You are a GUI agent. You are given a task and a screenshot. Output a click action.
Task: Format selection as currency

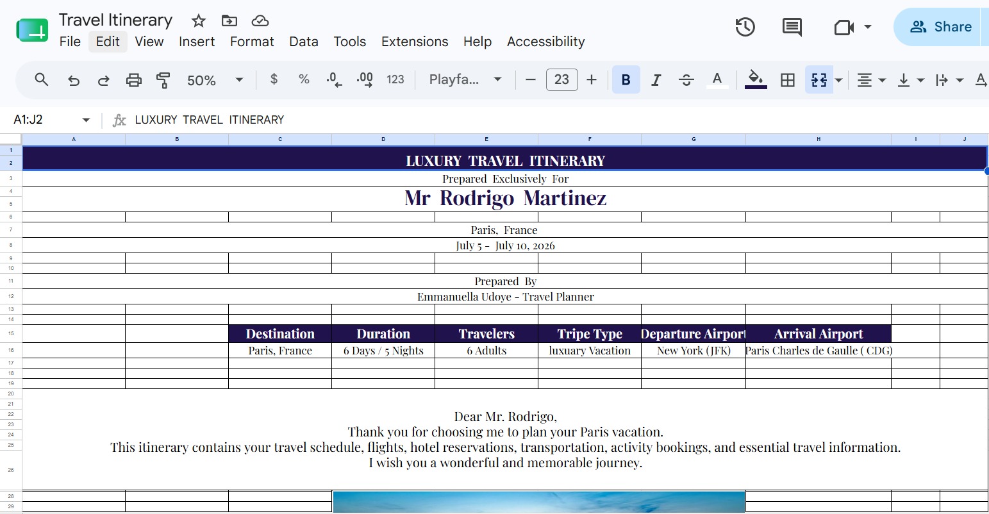click(274, 79)
